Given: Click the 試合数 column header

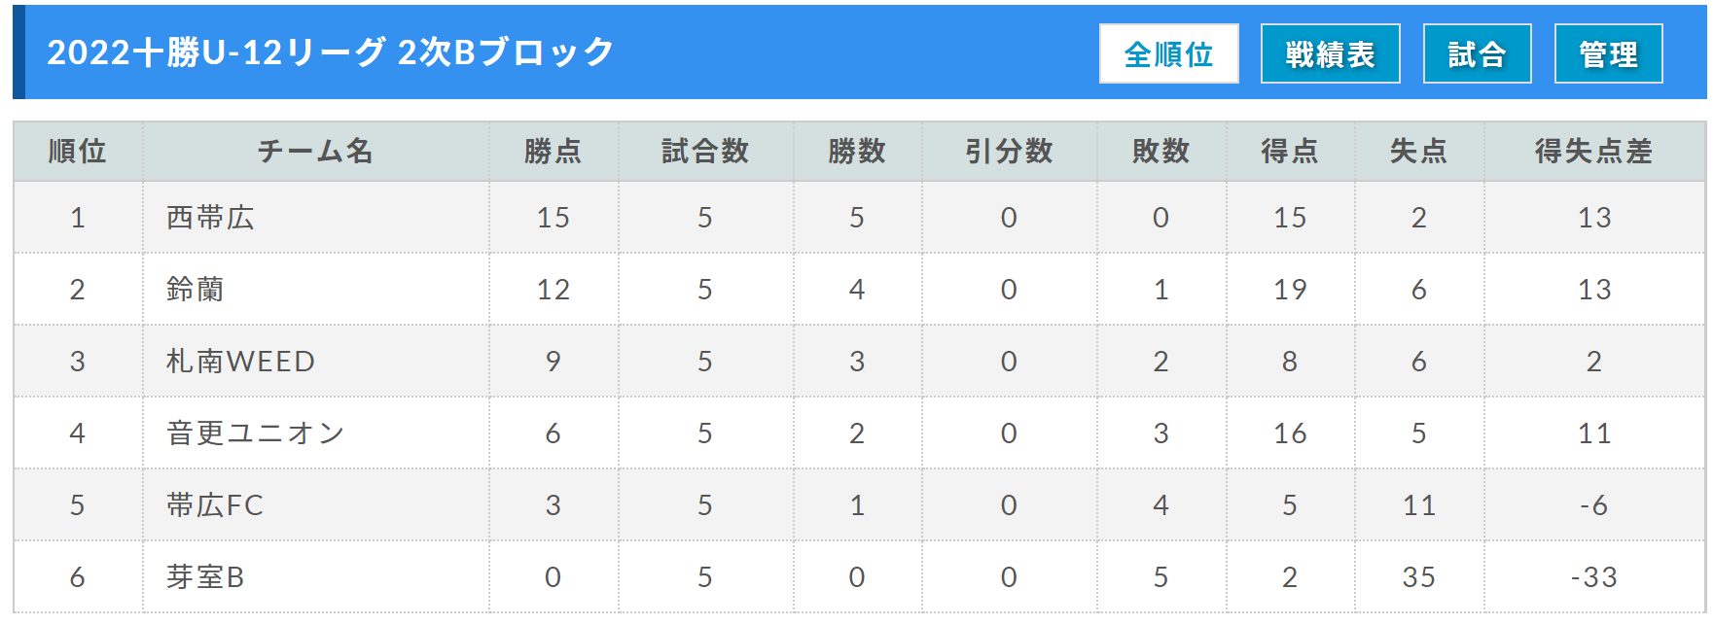Looking at the screenshot, I should click(x=705, y=152).
